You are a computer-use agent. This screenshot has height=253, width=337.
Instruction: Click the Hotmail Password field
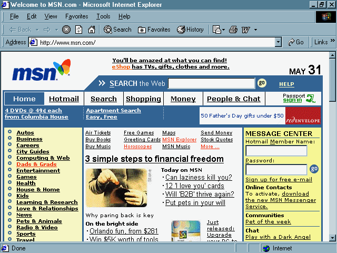click(x=276, y=170)
